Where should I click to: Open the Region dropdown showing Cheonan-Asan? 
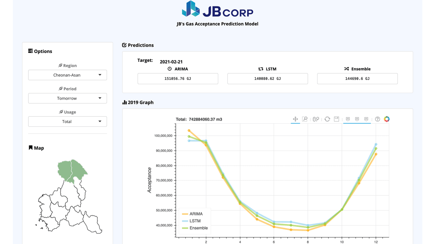[68, 75]
